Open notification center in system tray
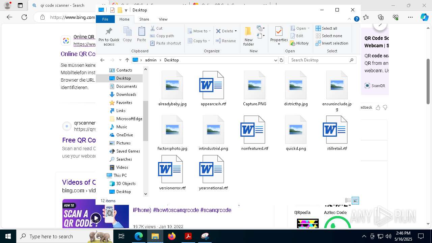Image resolution: width=432 pixels, height=243 pixels. click(x=421, y=236)
